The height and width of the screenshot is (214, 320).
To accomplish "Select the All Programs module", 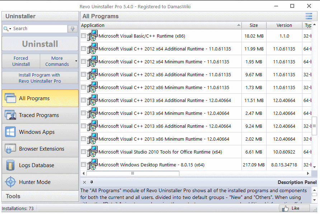I will pos(40,98).
